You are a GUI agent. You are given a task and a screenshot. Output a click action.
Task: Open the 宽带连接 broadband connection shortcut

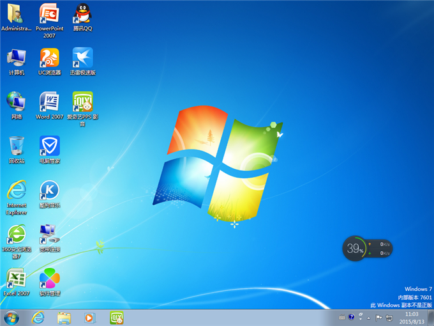49,238
